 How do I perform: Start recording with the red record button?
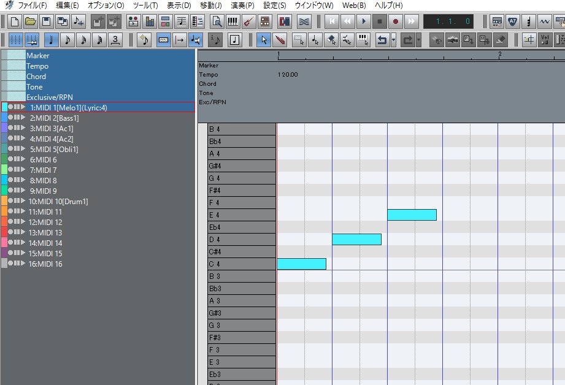click(x=395, y=21)
